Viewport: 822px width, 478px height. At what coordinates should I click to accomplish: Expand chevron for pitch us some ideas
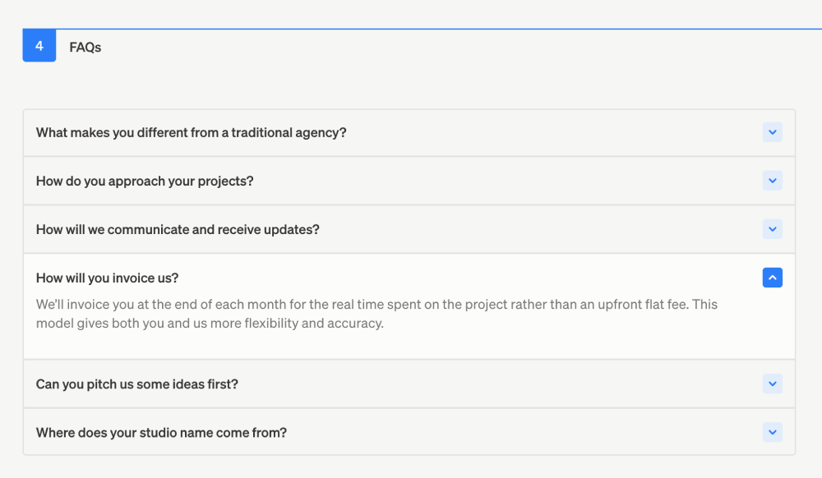772,384
